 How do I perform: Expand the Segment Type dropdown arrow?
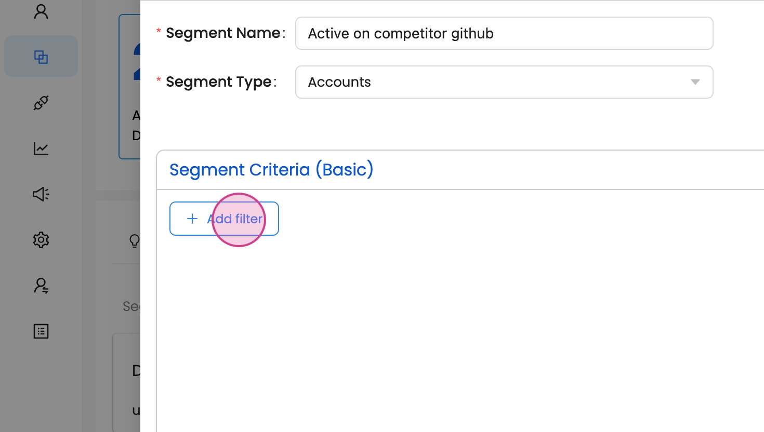coord(695,82)
